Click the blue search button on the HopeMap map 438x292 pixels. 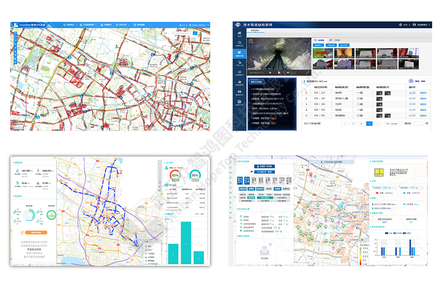(195, 33)
